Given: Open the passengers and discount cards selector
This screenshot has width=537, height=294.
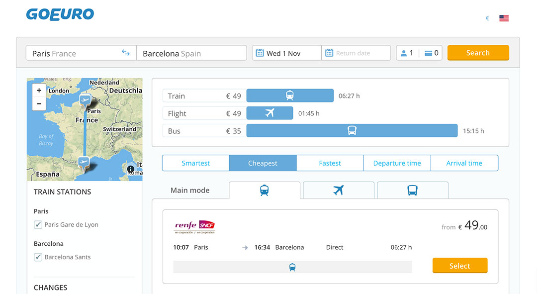Looking at the screenshot, I should point(419,53).
